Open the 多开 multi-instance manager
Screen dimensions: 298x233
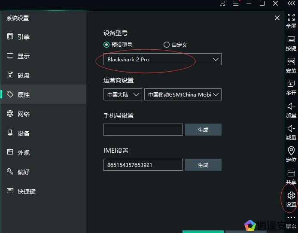click(x=291, y=84)
